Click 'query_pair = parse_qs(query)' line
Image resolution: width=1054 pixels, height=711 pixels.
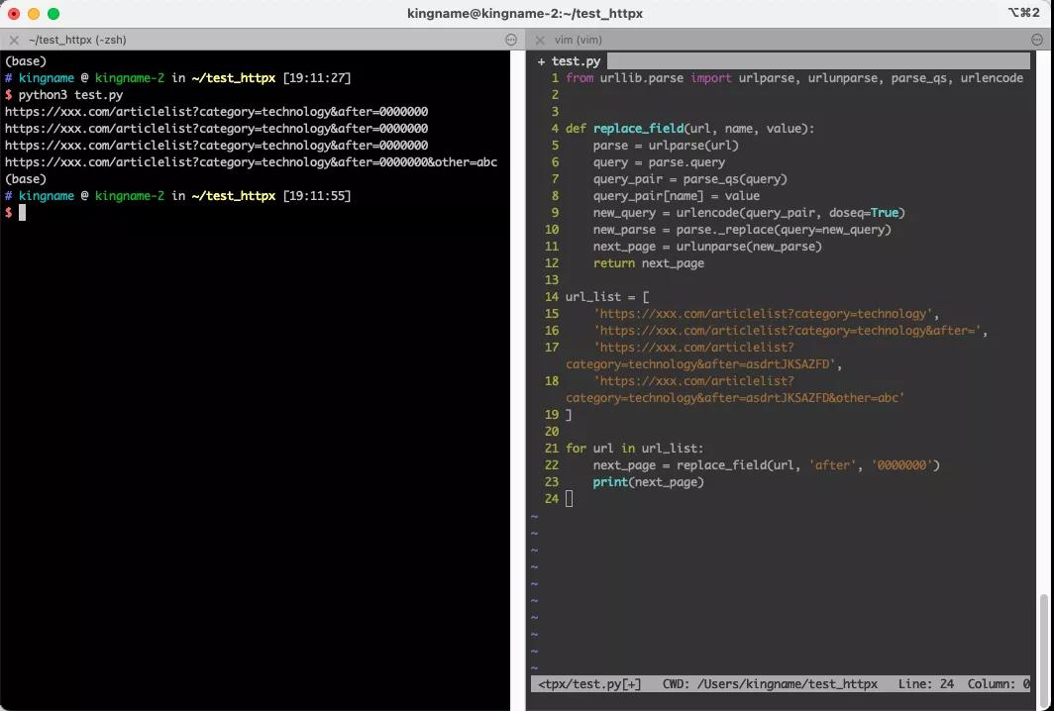pyautogui.click(x=689, y=179)
